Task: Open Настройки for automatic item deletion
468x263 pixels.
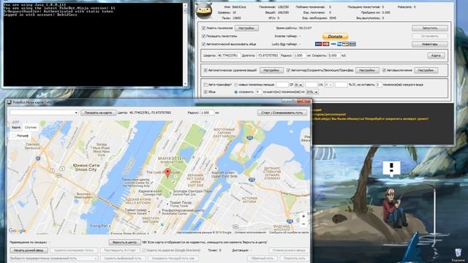Action: (271, 70)
